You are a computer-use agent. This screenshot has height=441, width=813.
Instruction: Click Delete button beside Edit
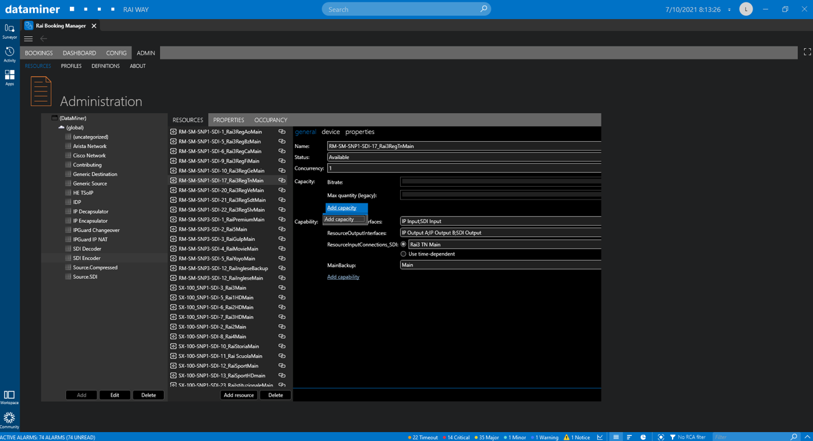click(x=149, y=395)
